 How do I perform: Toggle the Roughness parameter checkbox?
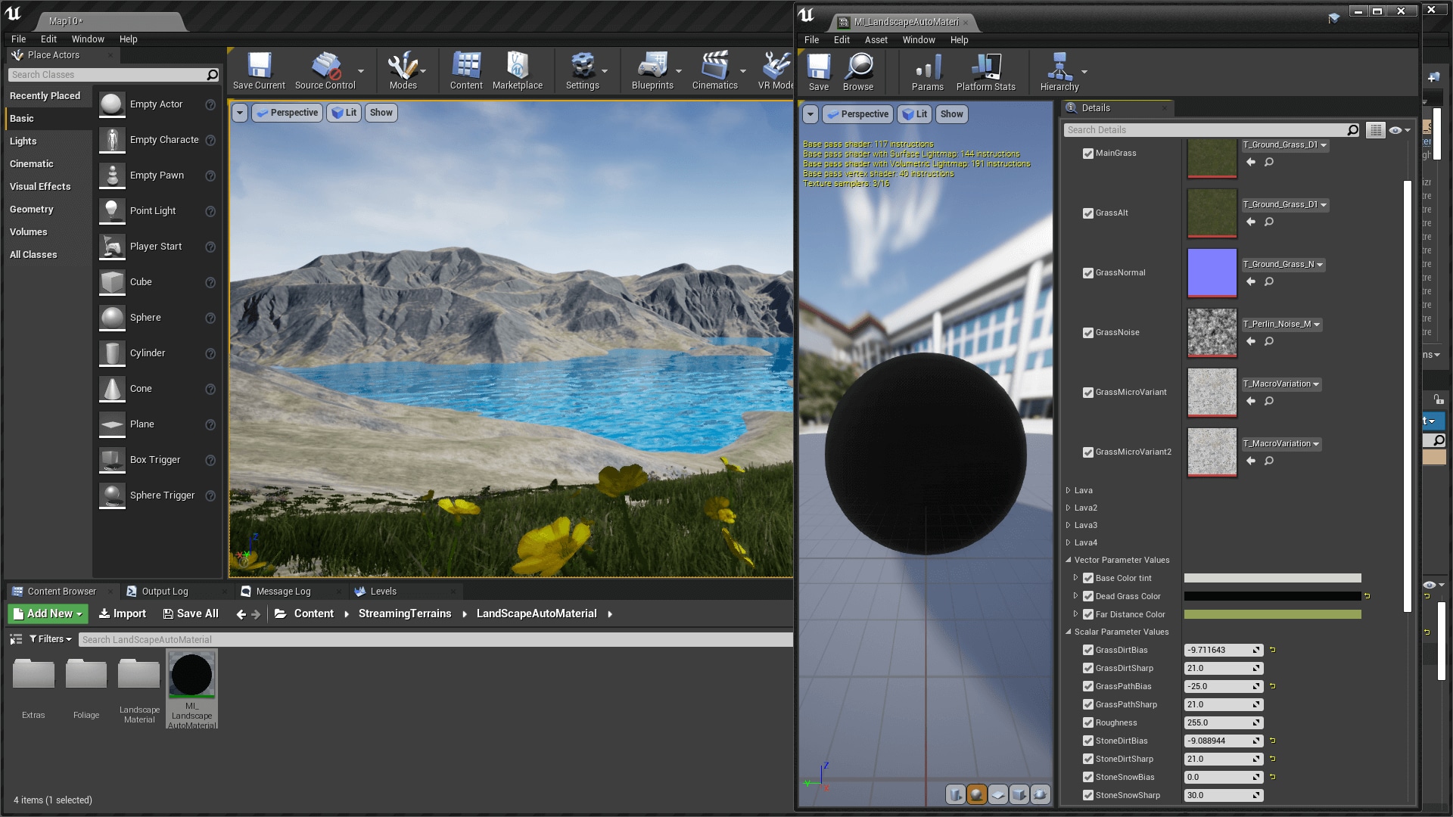point(1087,723)
